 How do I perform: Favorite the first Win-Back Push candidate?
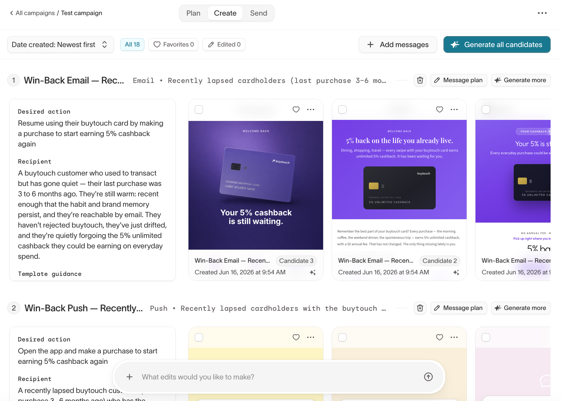coord(296,337)
